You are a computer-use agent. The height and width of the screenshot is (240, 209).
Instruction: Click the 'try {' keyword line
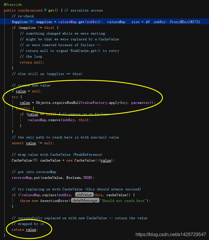pos(17,97)
